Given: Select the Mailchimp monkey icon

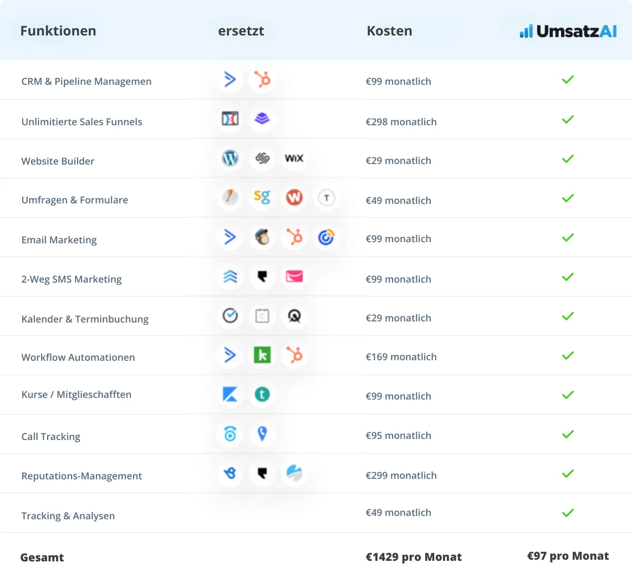Looking at the screenshot, I should pyautogui.click(x=262, y=238).
